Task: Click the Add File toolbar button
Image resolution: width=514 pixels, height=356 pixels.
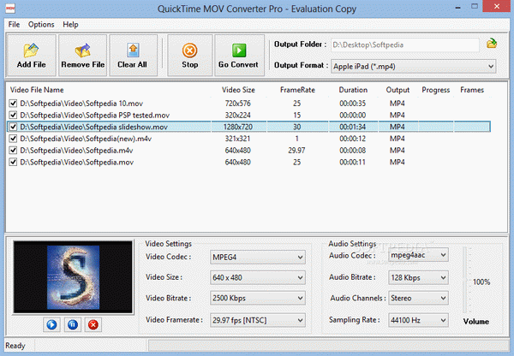Action: tap(31, 56)
